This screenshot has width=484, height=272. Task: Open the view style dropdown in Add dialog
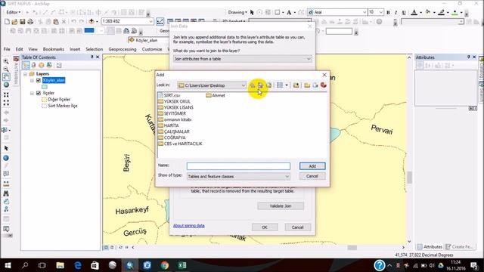[x=287, y=85]
